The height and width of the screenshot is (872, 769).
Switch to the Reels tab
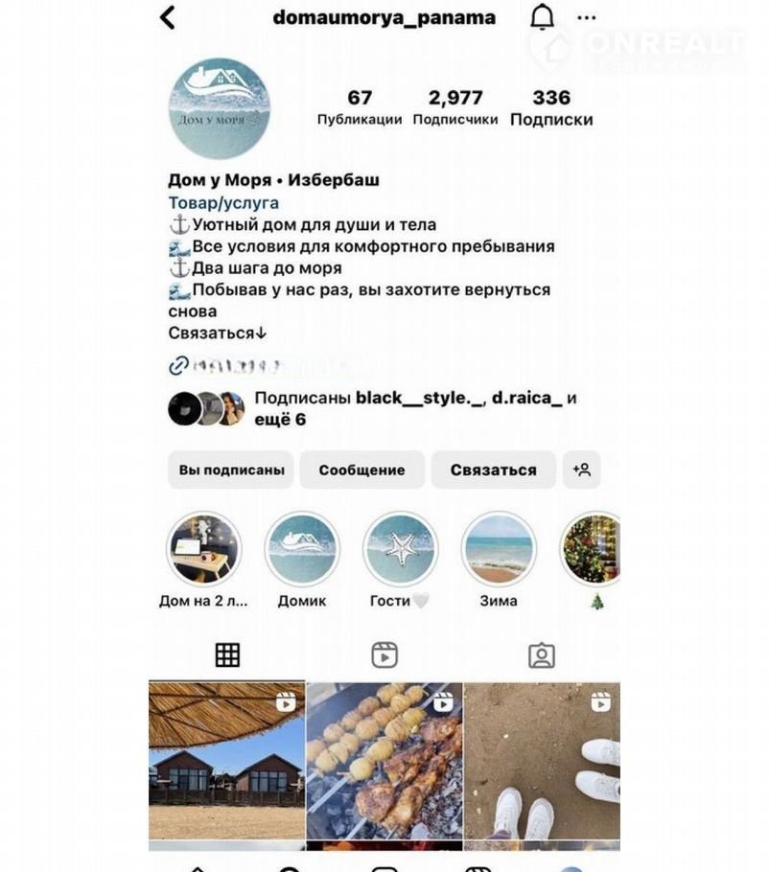click(x=384, y=655)
